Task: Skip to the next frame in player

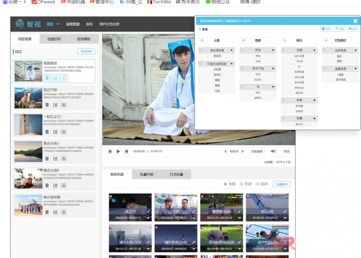Action: (x=126, y=152)
